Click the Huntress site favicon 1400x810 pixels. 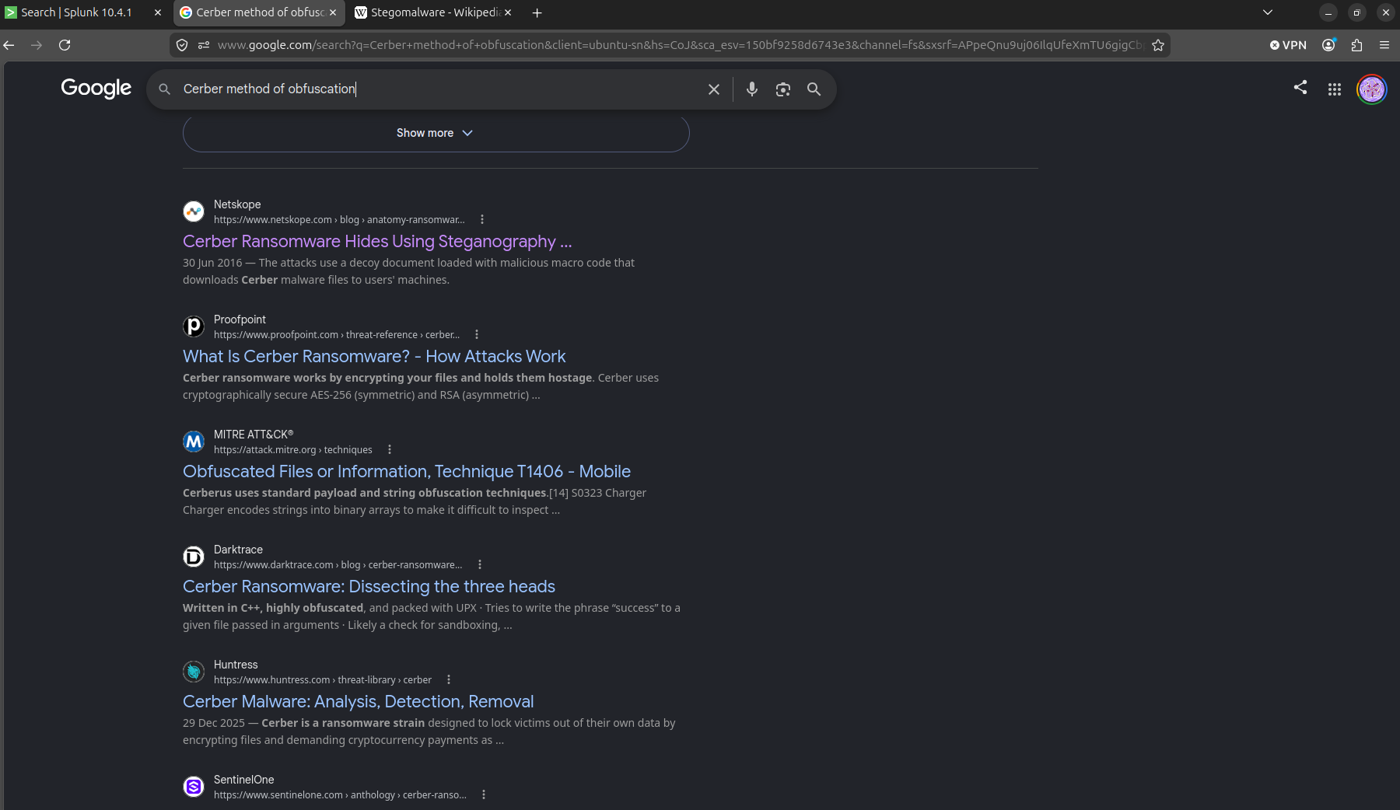tap(194, 672)
